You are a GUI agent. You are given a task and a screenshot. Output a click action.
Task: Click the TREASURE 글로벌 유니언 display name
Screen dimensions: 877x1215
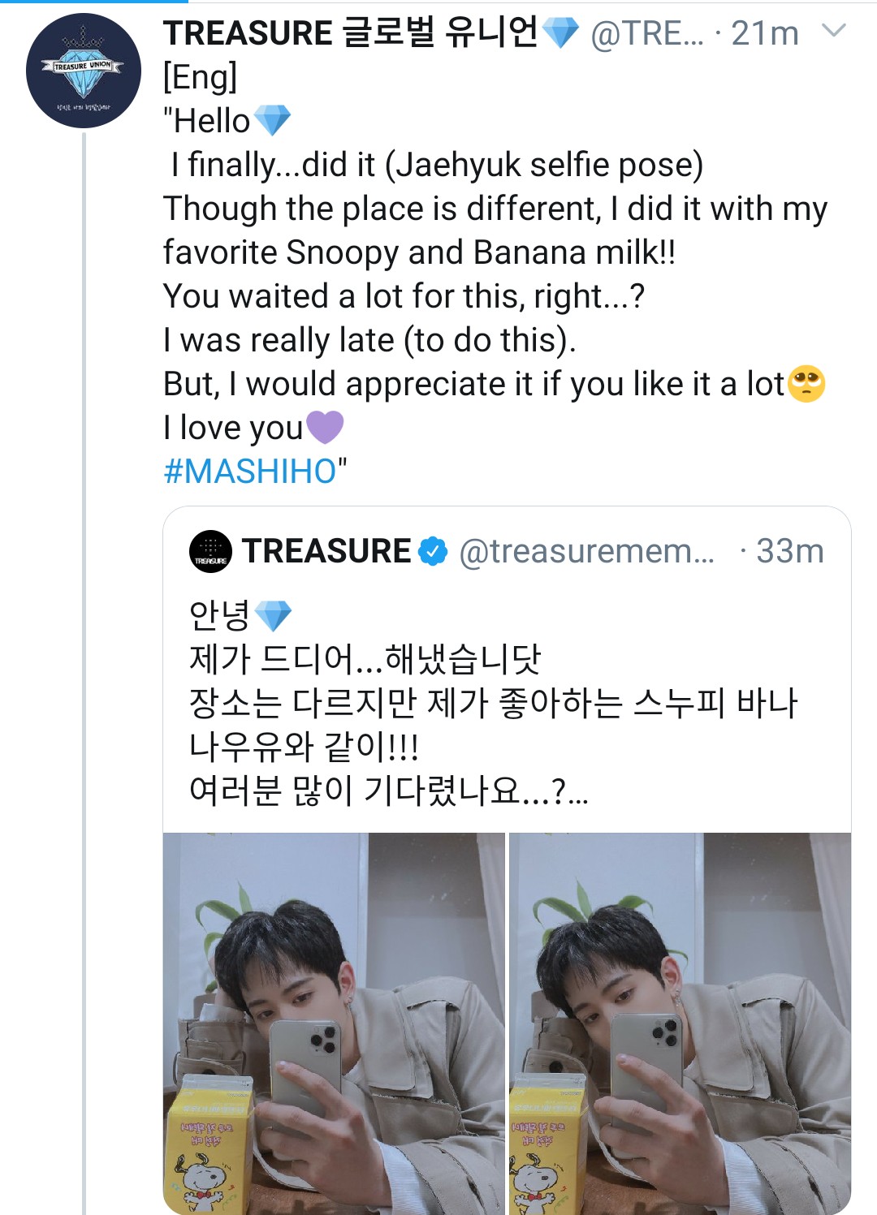tap(350, 33)
